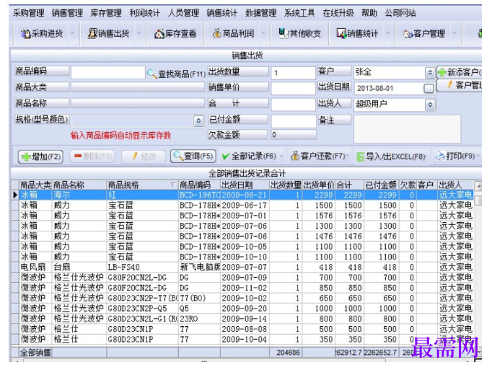Click cell 2009-08-08 in table
Screen dimensions: 492x370
tap(245, 329)
